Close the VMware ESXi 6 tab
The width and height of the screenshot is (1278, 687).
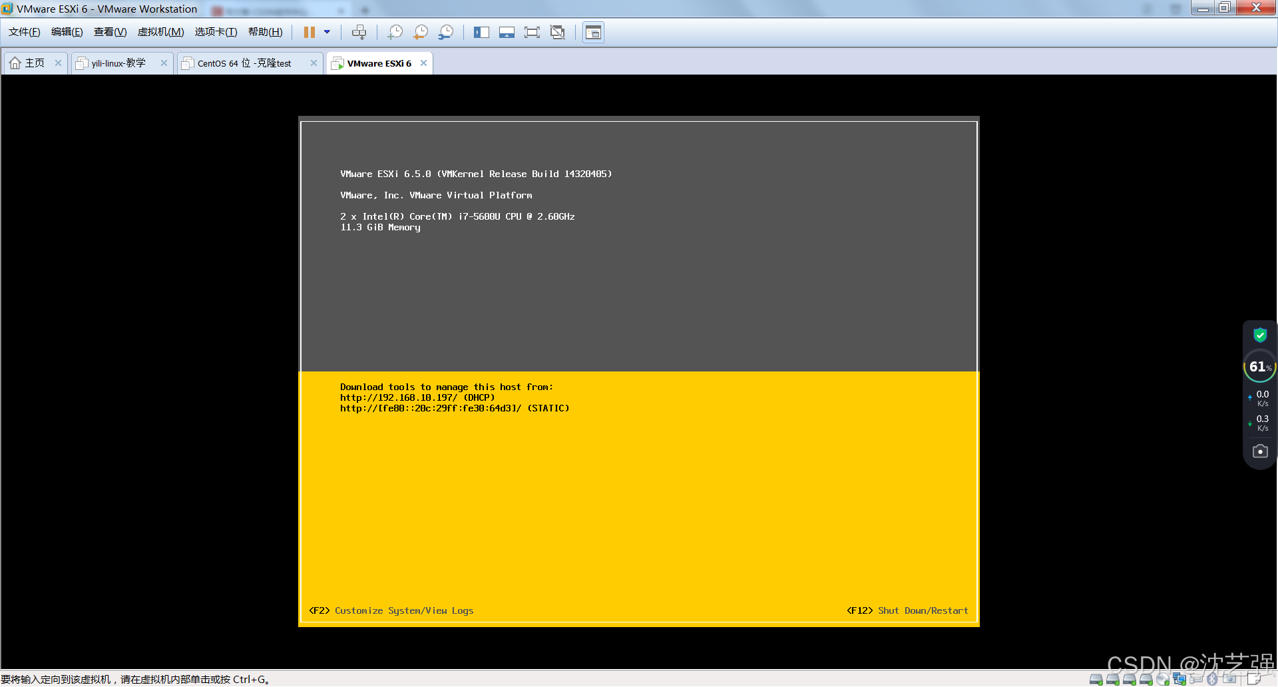point(423,63)
